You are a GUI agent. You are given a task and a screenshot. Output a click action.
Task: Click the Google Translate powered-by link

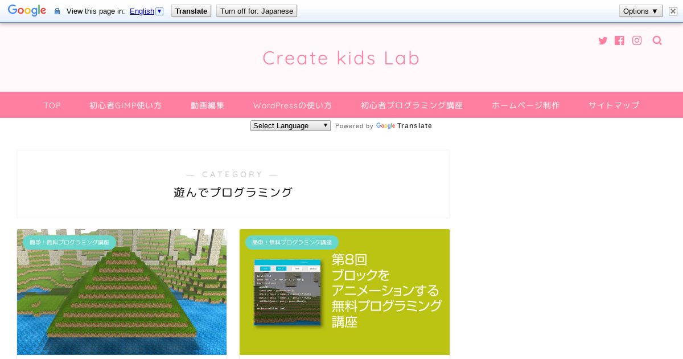click(404, 126)
